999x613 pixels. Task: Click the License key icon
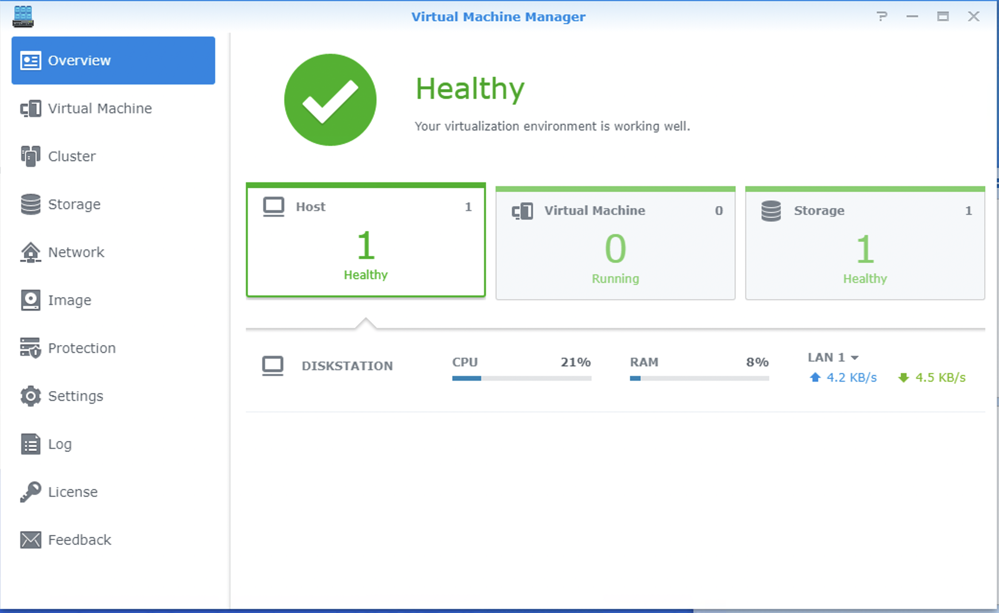point(30,492)
